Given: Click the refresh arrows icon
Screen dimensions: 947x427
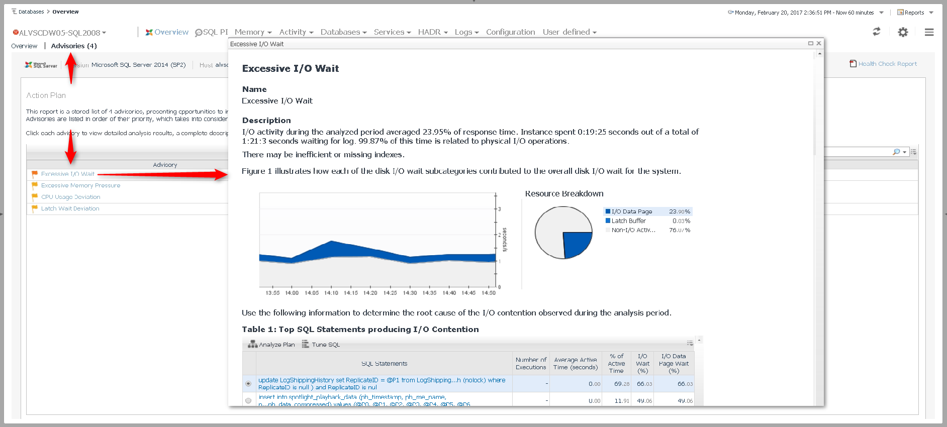Looking at the screenshot, I should [x=876, y=32].
